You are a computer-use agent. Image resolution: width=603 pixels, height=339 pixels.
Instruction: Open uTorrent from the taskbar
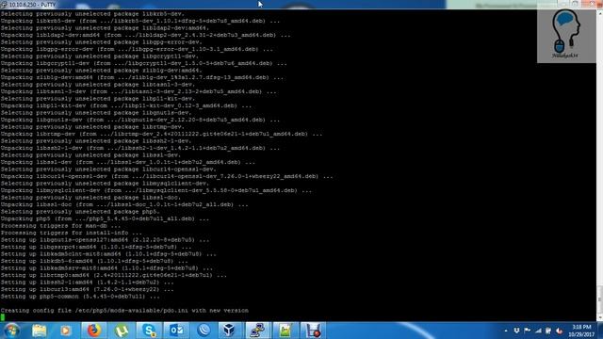pos(122,331)
